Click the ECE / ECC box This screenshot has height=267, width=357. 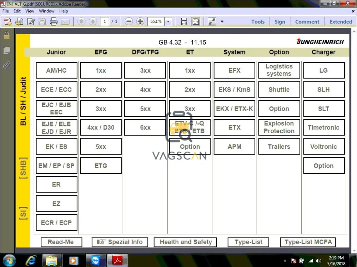[x=56, y=89]
